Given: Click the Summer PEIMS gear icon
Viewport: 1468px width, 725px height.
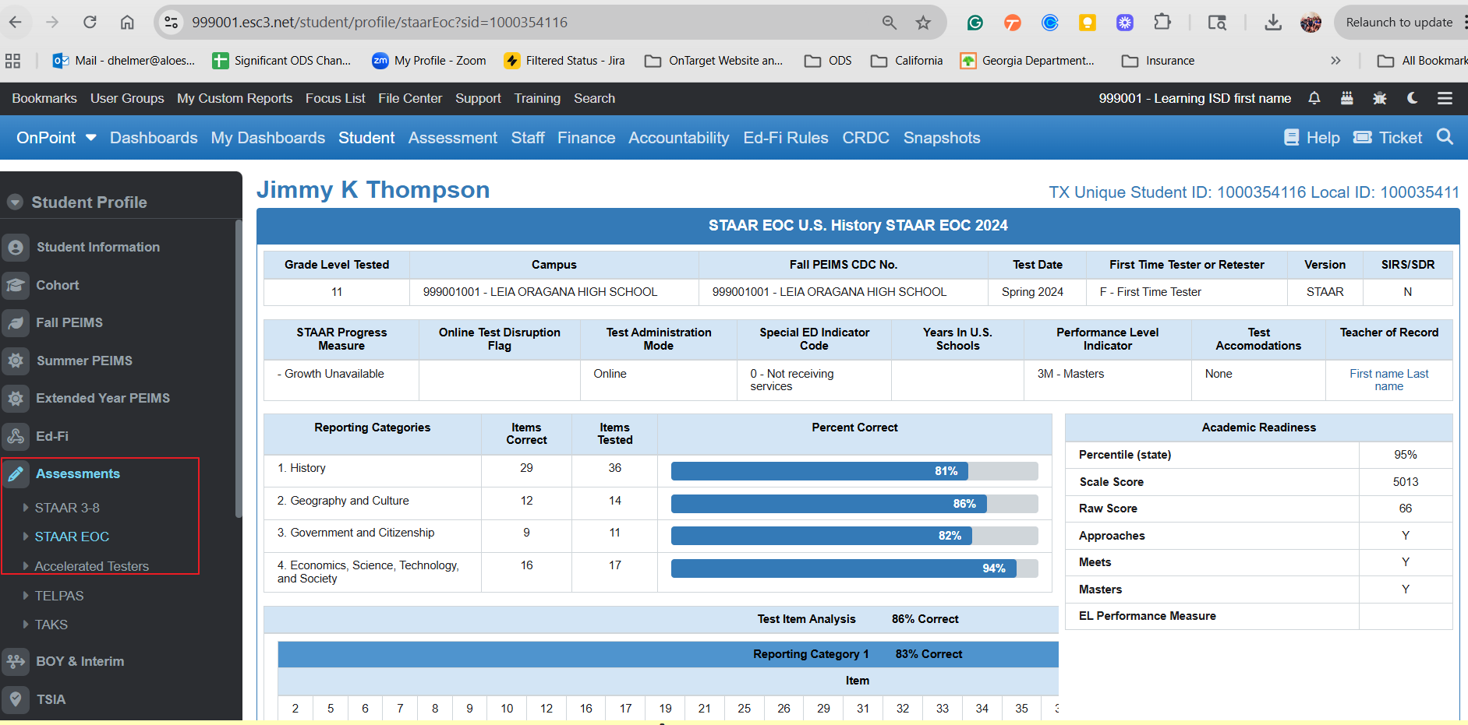Looking at the screenshot, I should point(16,361).
